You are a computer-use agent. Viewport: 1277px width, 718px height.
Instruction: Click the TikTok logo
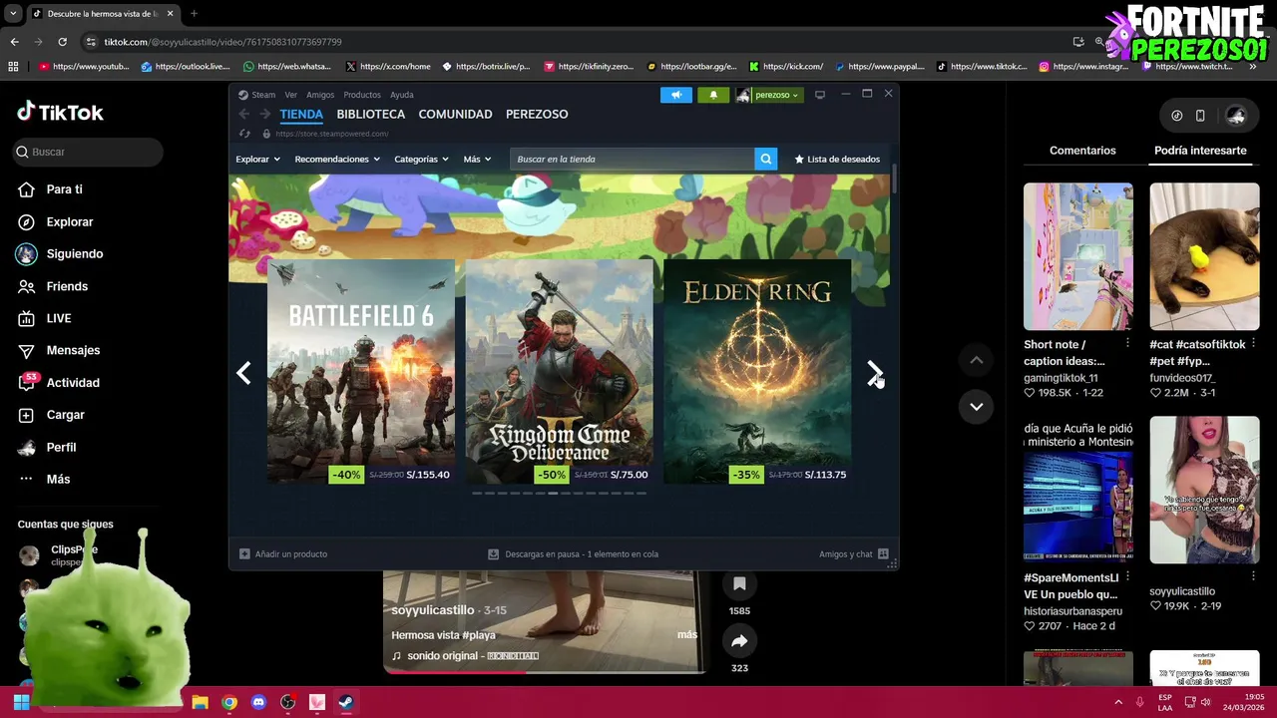(60, 112)
